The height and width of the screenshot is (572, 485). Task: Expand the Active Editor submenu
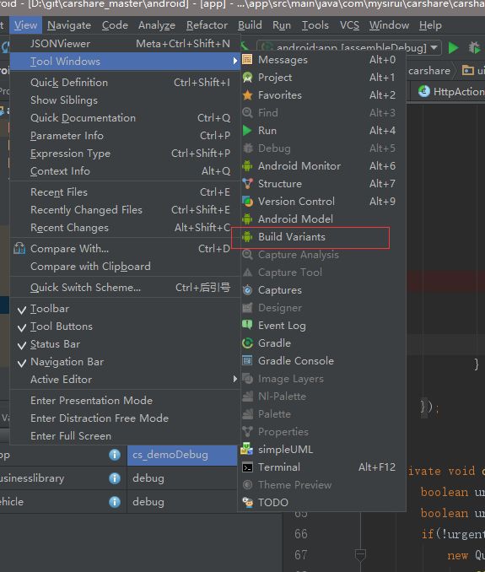click(125, 380)
